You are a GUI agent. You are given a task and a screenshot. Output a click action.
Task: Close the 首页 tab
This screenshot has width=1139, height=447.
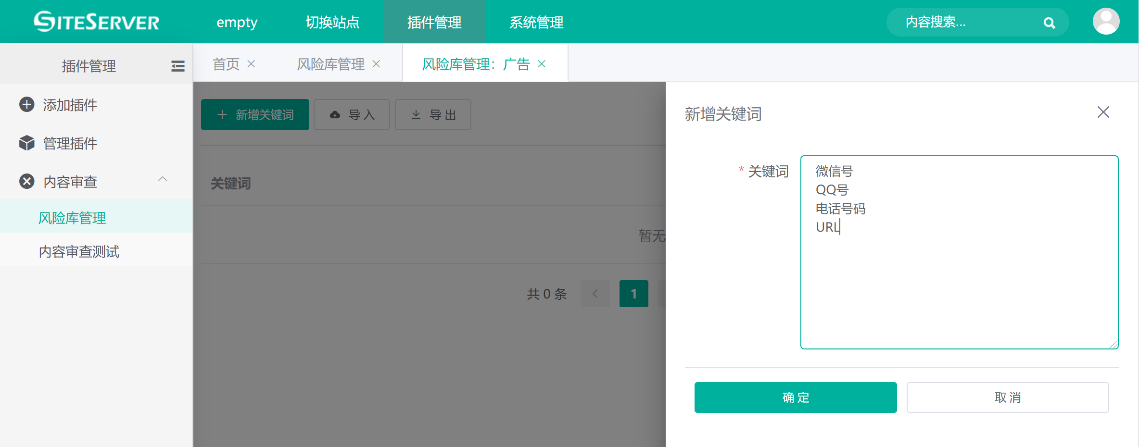251,64
